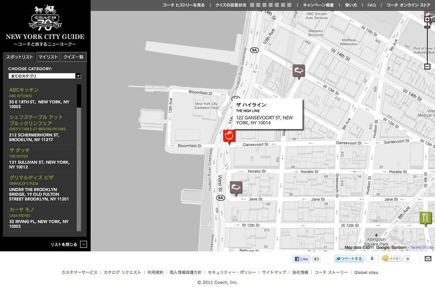Open 個人情報保護方針 footer link
Viewport: 435px width, 287px height.
185,272
